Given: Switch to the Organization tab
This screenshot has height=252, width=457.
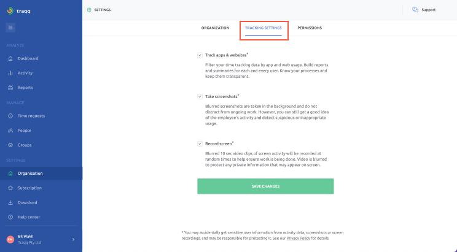Looking at the screenshot, I should [x=215, y=28].
